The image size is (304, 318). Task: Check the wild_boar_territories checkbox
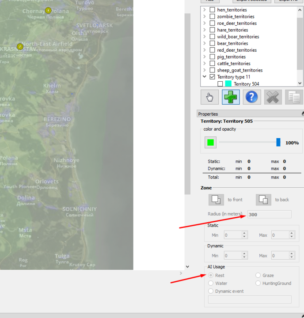212,37
